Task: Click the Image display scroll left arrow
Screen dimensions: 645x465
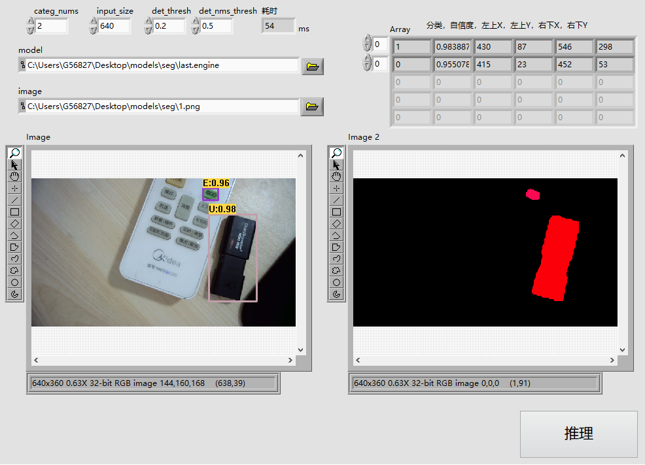Action: point(36,360)
